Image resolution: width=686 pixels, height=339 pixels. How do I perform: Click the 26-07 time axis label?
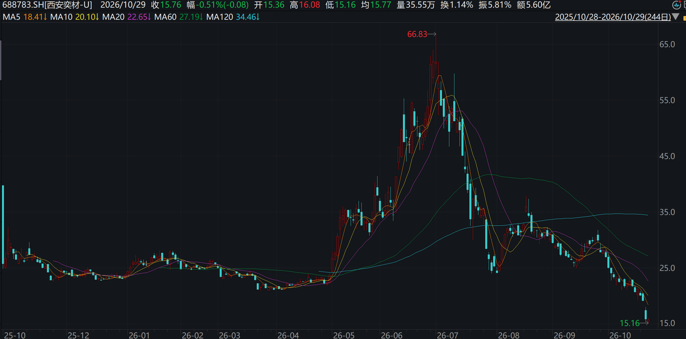pyautogui.click(x=448, y=335)
